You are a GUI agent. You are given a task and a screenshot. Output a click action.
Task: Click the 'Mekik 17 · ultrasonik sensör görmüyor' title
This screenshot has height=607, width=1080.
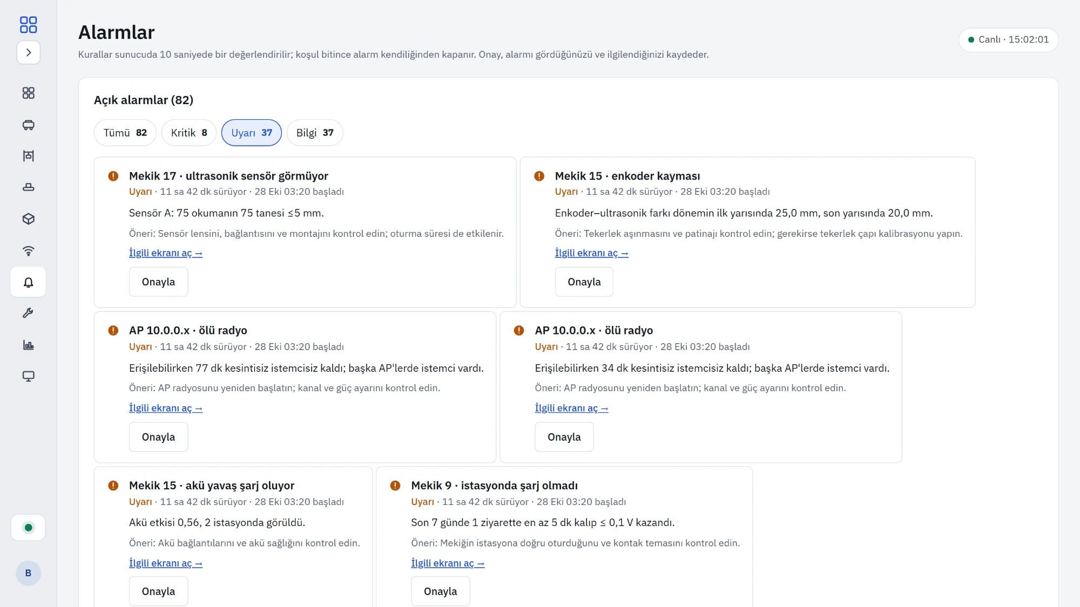click(x=228, y=176)
